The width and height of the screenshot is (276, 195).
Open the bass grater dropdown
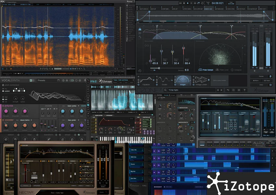click(73, 120)
